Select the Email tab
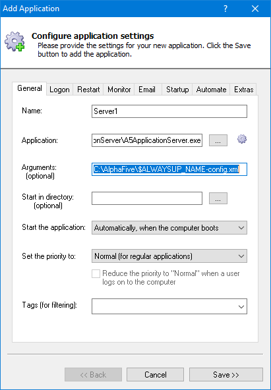The height and width of the screenshot is (390, 271). pyautogui.click(x=147, y=90)
